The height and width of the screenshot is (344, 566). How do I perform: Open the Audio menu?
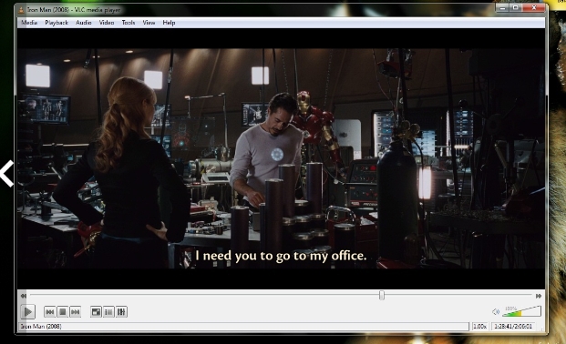pos(83,23)
